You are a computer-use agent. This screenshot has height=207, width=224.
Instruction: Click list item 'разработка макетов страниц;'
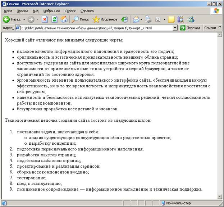coord(46,155)
